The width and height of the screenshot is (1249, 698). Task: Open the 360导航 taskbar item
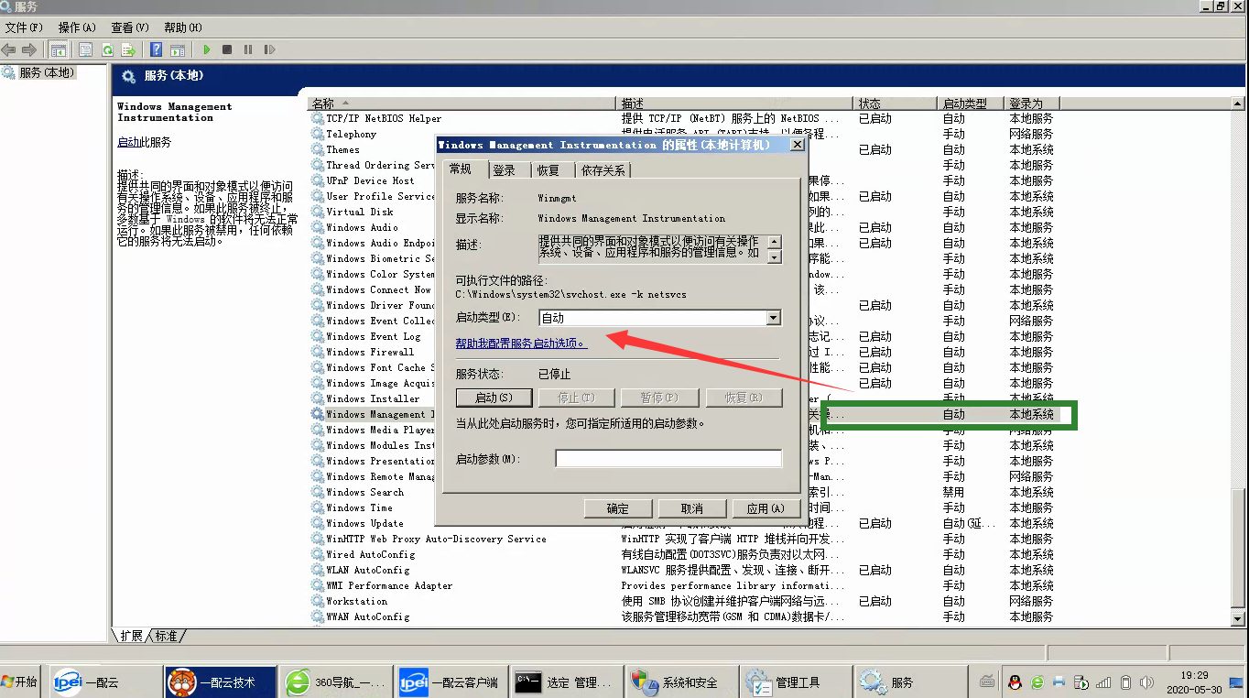[x=336, y=682]
